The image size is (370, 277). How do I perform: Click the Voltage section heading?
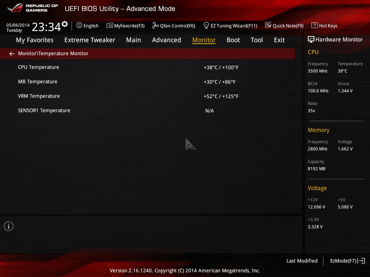pyautogui.click(x=317, y=188)
